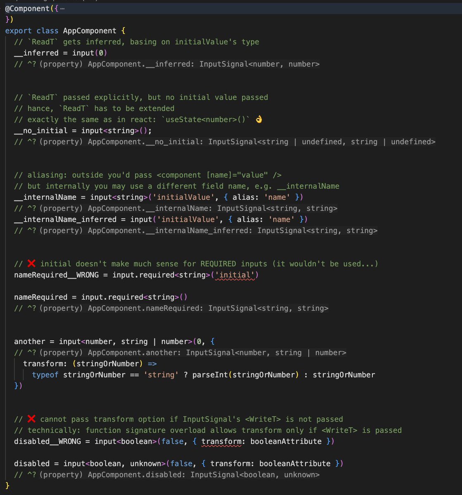Place cursor on "__no_initial = input<string>();" line
Image resolution: width=462 pixels, height=495 pixels.
83,131
